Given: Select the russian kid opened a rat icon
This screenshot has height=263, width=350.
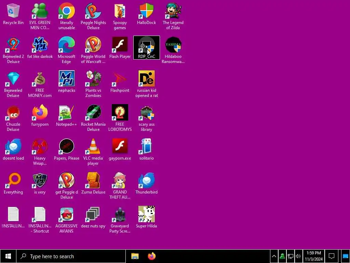Looking at the screenshot, I should (x=146, y=84).
